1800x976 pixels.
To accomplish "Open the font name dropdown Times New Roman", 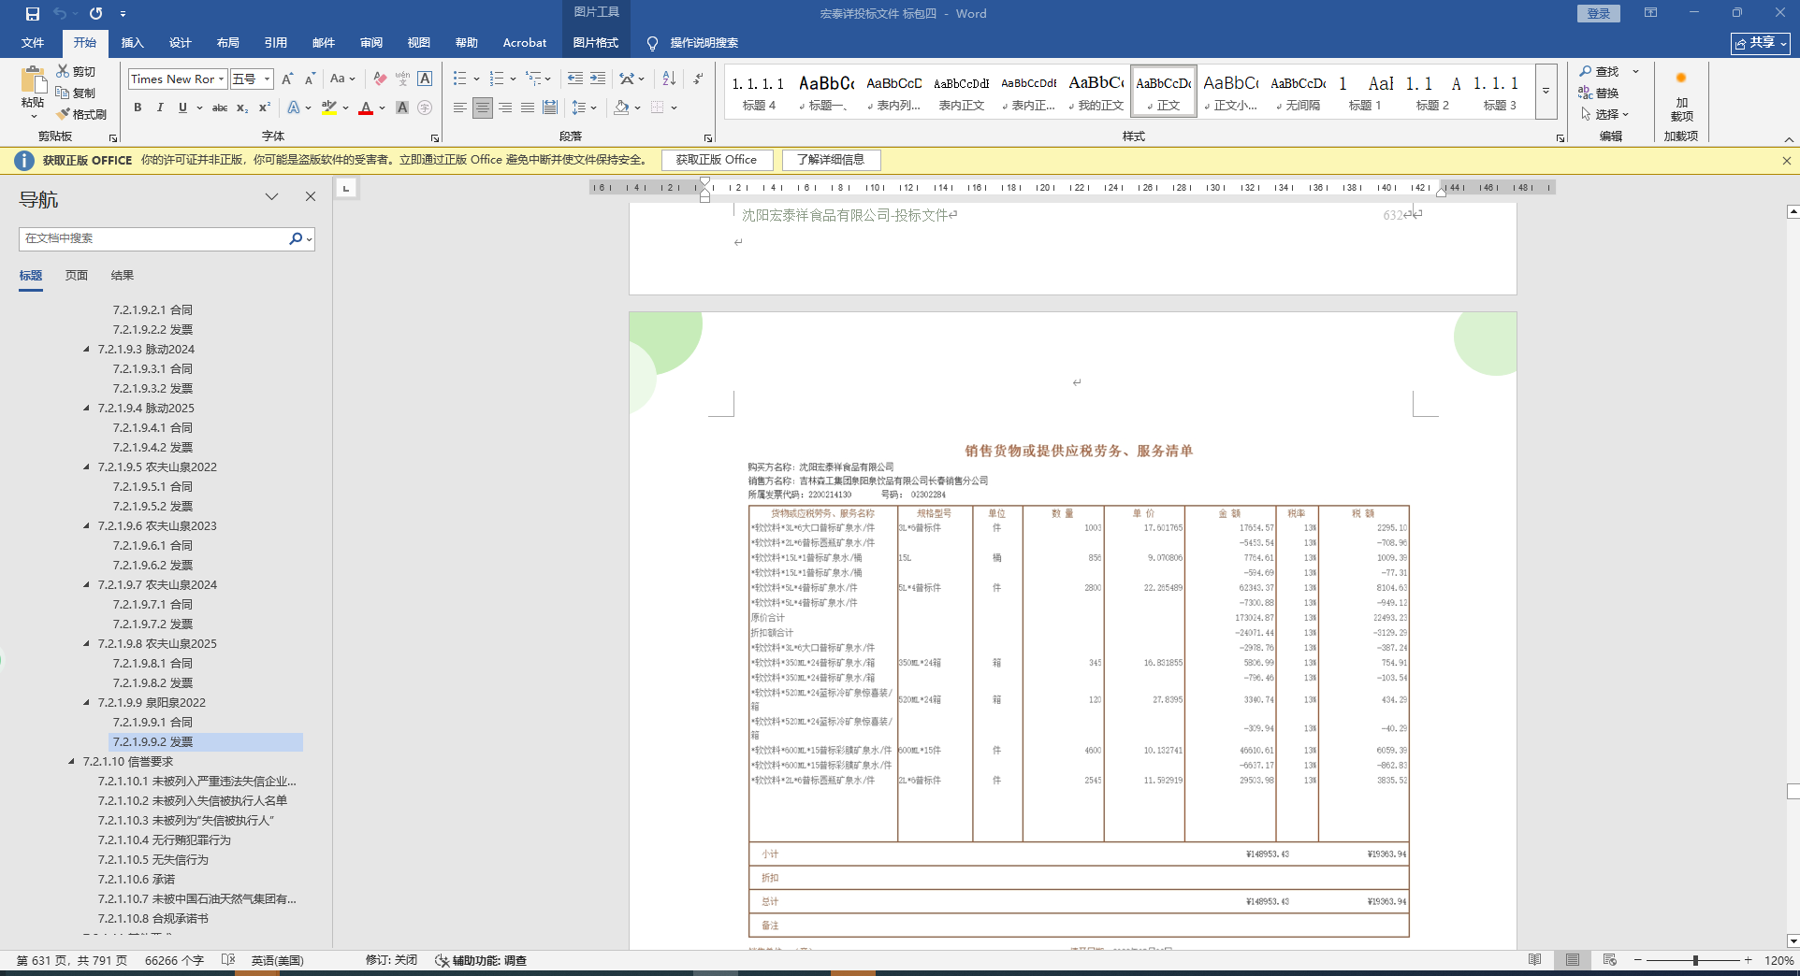I will pyautogui.click(x=221, y=79).
